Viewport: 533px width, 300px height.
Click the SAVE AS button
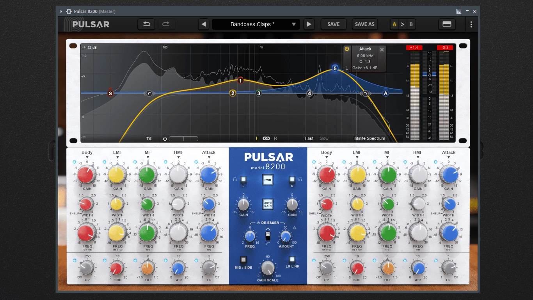[364, 24]
